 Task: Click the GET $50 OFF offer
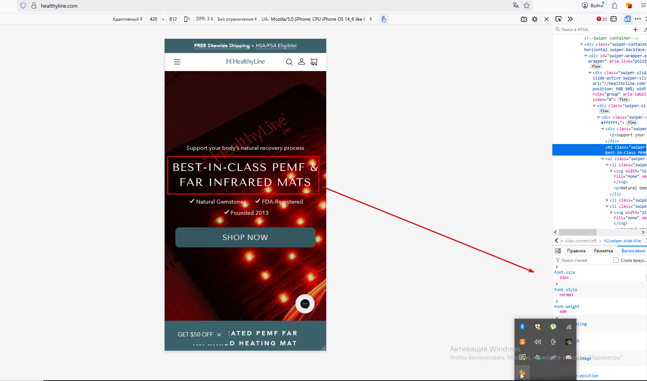(x=195, y=335)
